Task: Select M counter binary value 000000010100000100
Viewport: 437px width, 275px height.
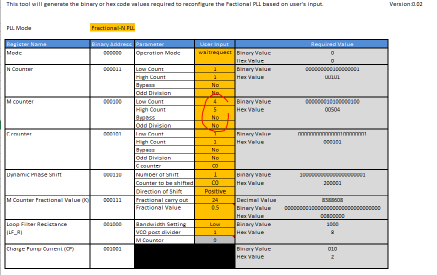Action: tap(332, 101)
